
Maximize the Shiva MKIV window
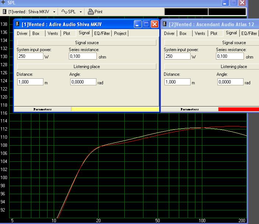pyautogui.click(x=146, y=24)
